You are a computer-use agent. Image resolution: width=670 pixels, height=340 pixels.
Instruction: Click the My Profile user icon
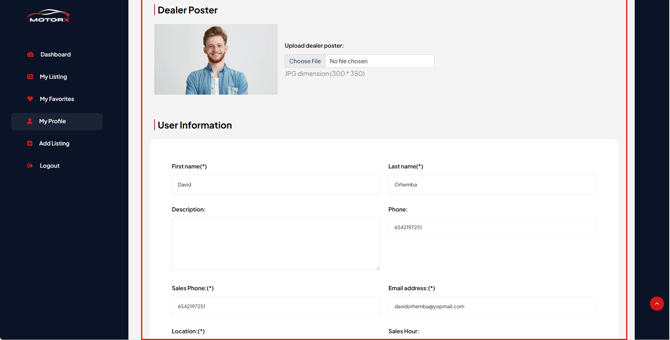pyautogui.click(x=30, y=121)
